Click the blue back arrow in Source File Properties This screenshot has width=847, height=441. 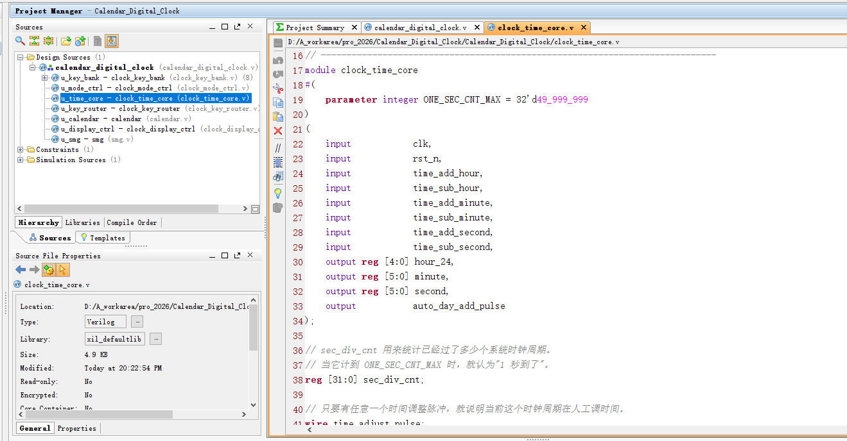21,270
